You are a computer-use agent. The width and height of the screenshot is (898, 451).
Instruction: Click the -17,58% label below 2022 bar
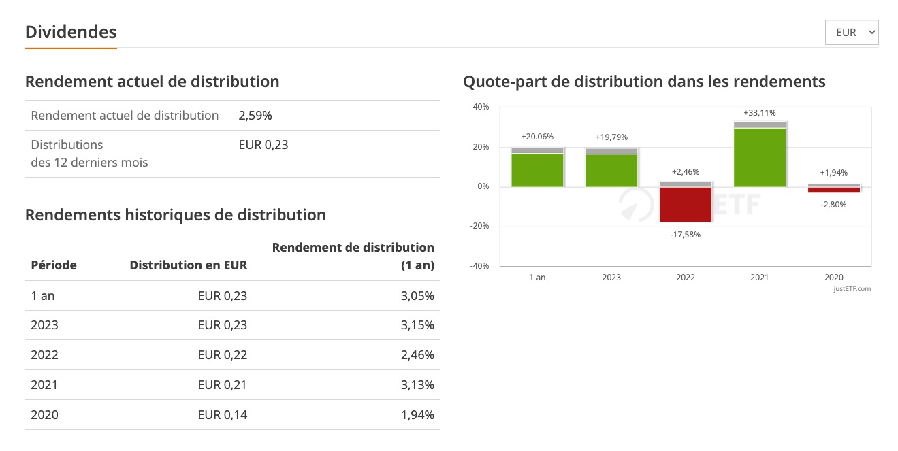point(685,235)
